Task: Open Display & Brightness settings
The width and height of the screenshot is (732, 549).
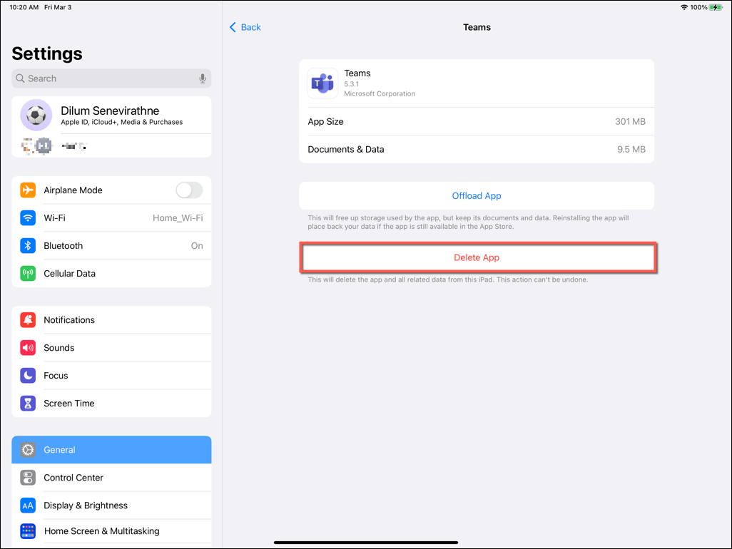Action: tap(111, 506)
